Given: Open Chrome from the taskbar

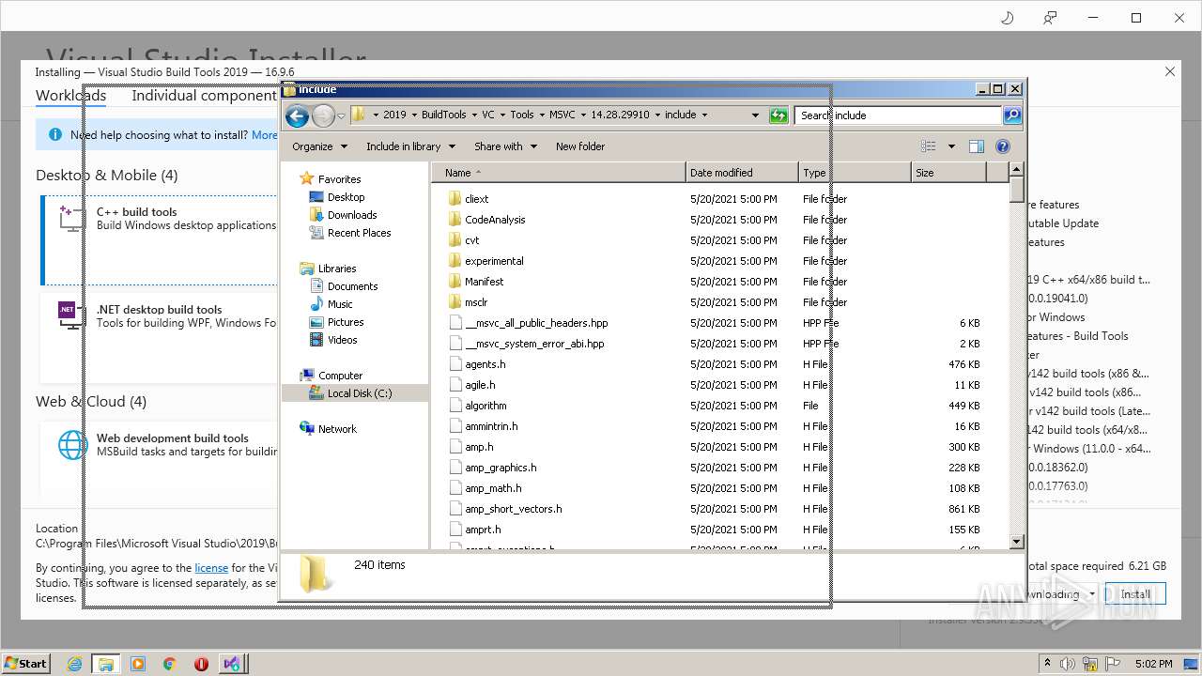Looking at the screenshot, I should tap(170, 664).
